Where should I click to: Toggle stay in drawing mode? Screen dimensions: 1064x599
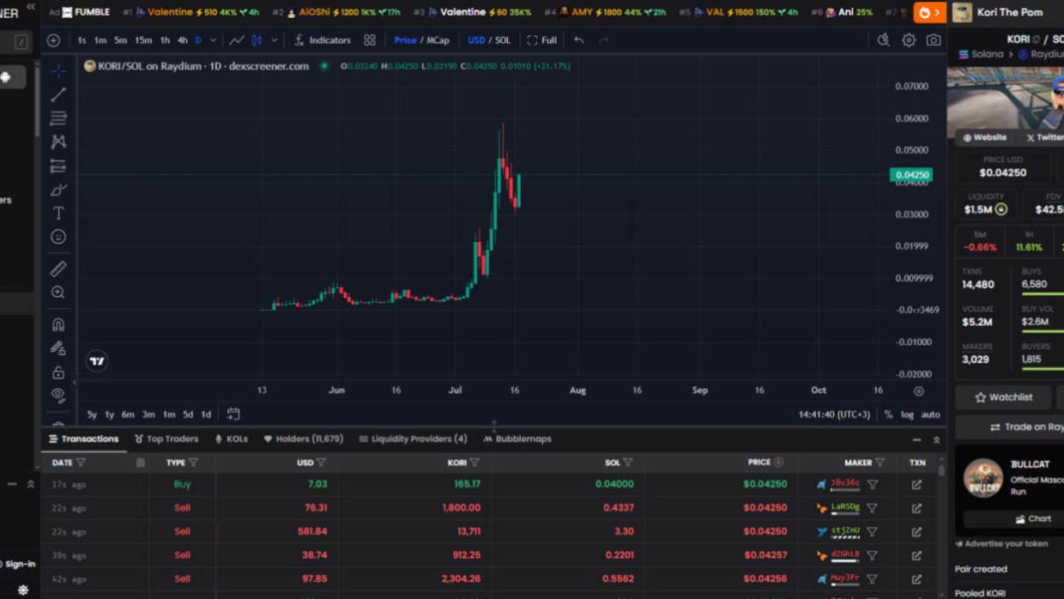[x=58, y=348]
